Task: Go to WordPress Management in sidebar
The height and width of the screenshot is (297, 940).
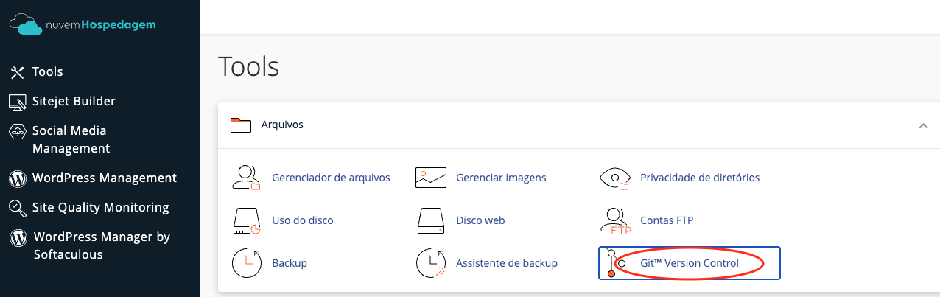Action: tap(105, 178)
